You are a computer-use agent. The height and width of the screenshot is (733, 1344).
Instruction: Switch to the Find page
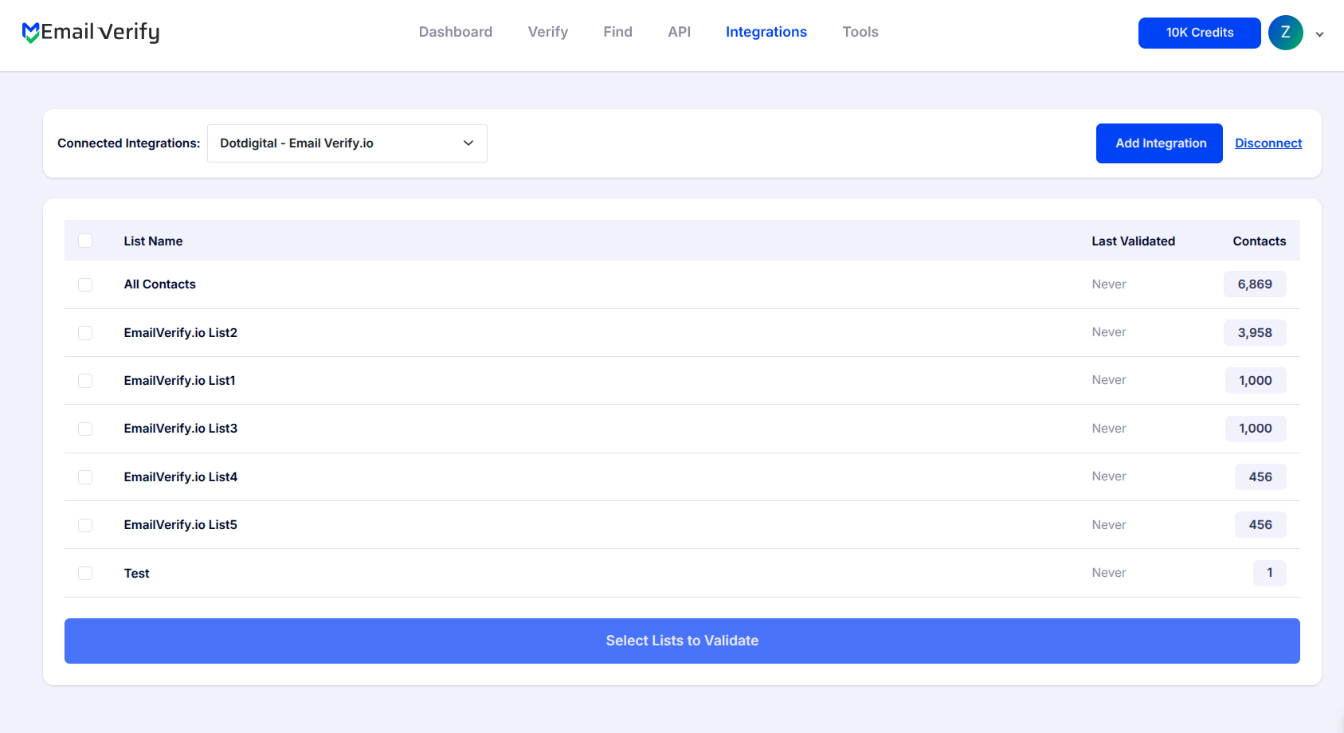pyautogui.click(x=618, y=32)
